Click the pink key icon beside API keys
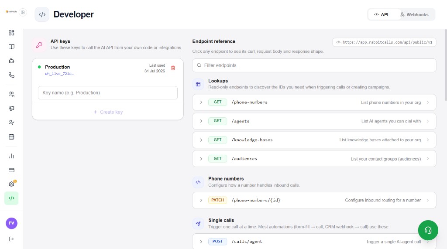The image size is (447, 249). click(x=39, y=45)
